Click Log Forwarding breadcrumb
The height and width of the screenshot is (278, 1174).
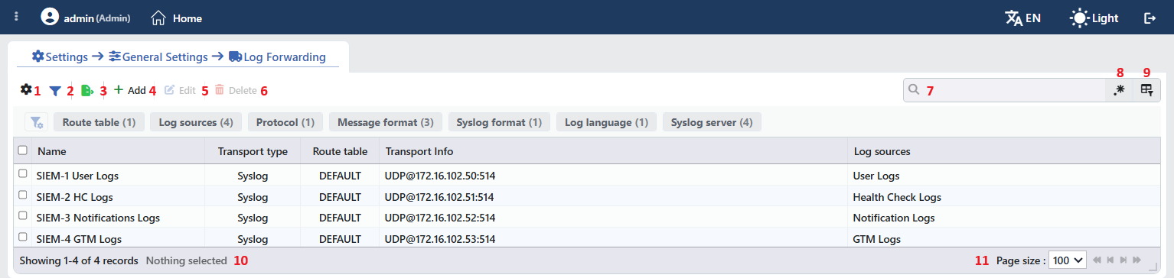click(x=277, y=57)
